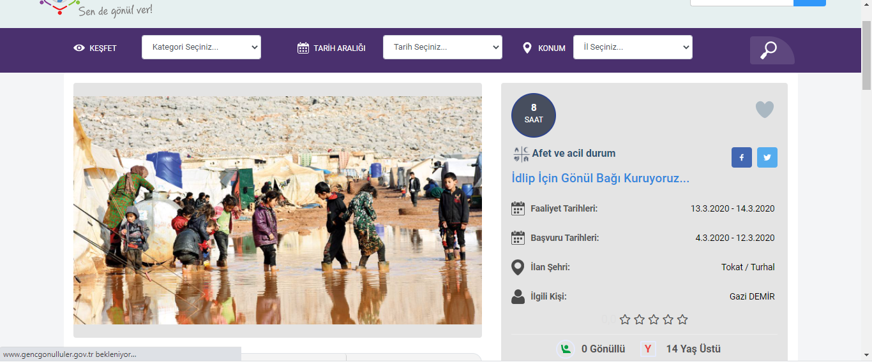
Task: Click the location pin beside Konum
Action: [527, 48]
